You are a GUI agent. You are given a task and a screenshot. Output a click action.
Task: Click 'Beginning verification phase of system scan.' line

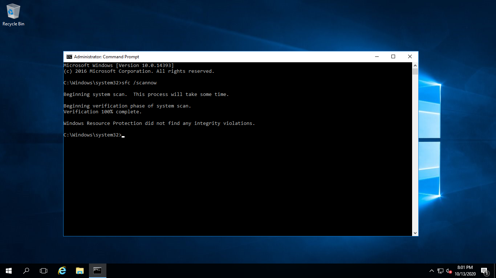coord(127,106)
